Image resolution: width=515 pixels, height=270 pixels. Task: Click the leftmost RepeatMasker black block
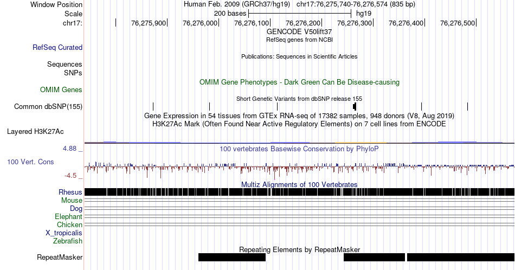coord(232,257)
